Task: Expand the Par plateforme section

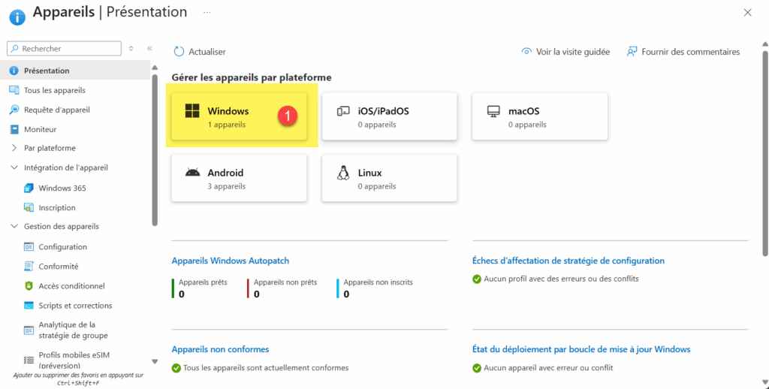Action: pyautogui.click(x=14, y=148)
